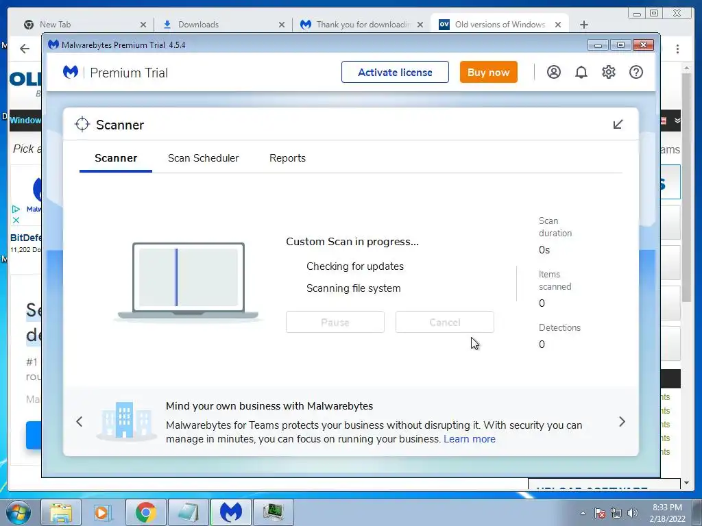
Task: Select the Thank you for downloading tab
Action: click(361, 25)
